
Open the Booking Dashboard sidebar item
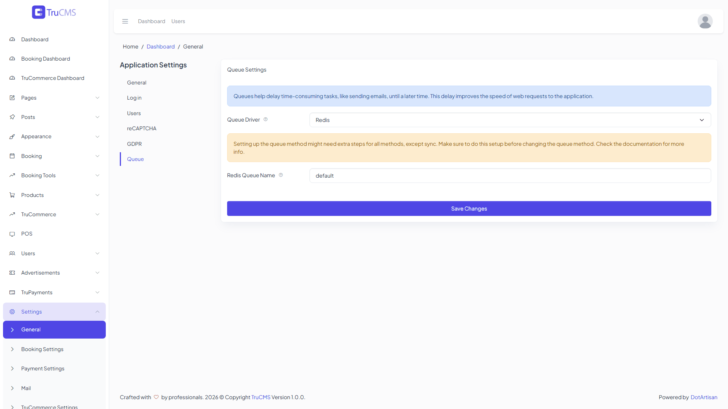54,59
